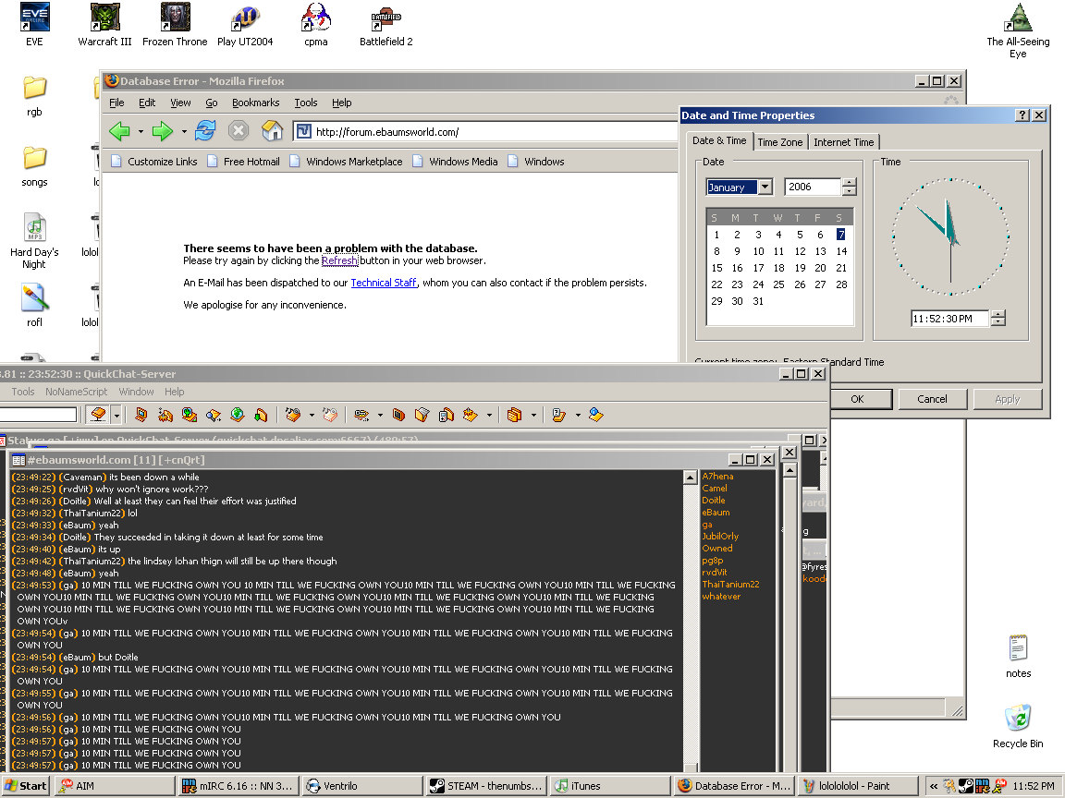Click the Firefox green back arrow
Screen dimensions: 1065x798
pos(119,131)
